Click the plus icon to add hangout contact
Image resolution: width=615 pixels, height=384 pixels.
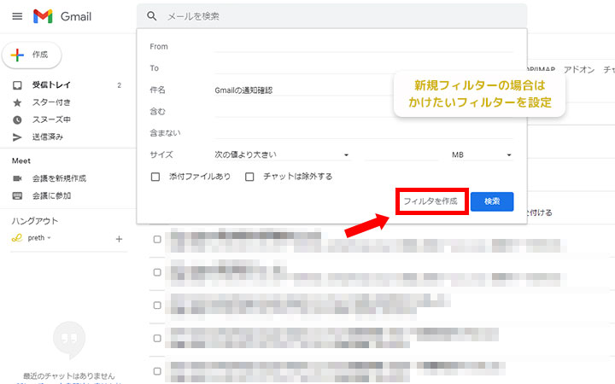pyautogui.click(x=120, y=239)
